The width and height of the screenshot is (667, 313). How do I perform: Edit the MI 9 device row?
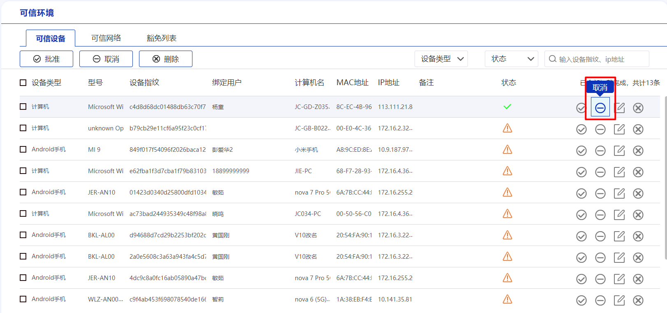pyautogui.click(x=619, y=151)
